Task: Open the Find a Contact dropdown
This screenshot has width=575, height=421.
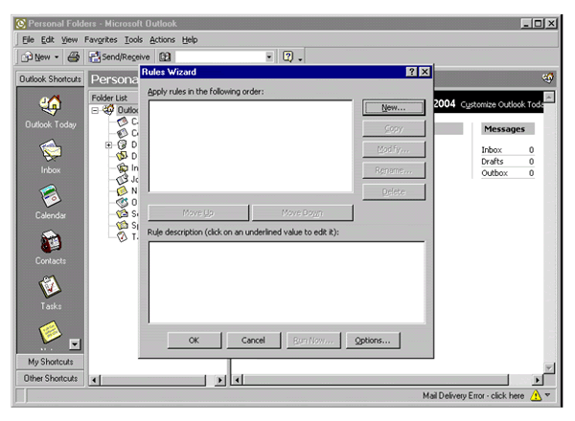Action: coord(269,56)
